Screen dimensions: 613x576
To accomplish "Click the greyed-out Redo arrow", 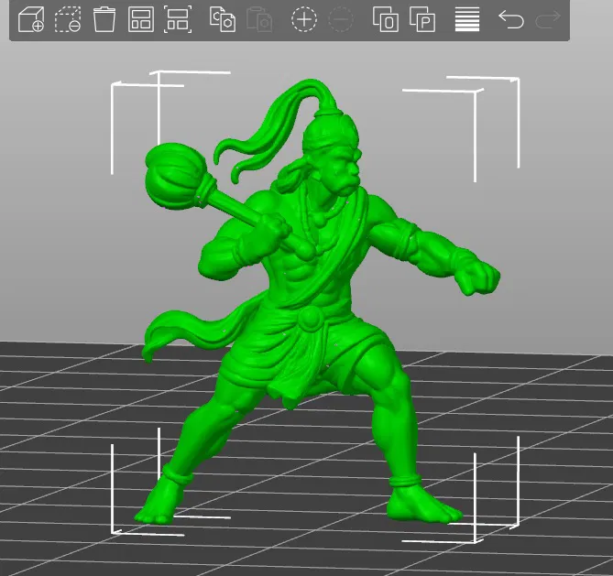I will click(548, 19).
